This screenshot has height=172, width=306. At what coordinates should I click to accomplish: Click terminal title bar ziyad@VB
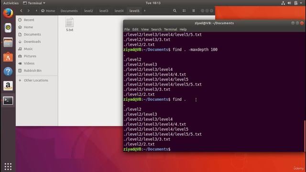pyautogui.click(x=214, y=23)
